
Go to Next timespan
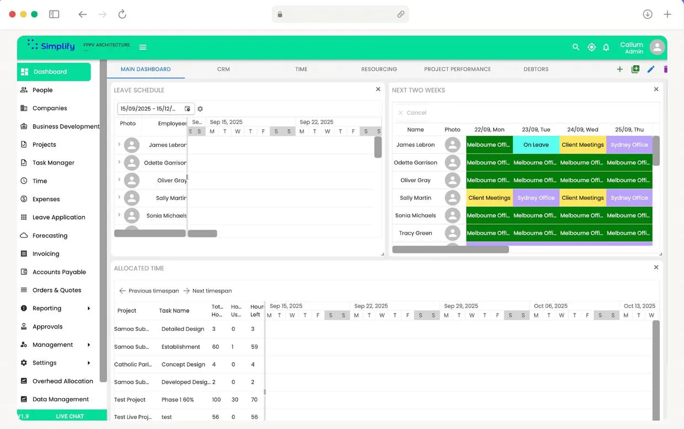207,291
